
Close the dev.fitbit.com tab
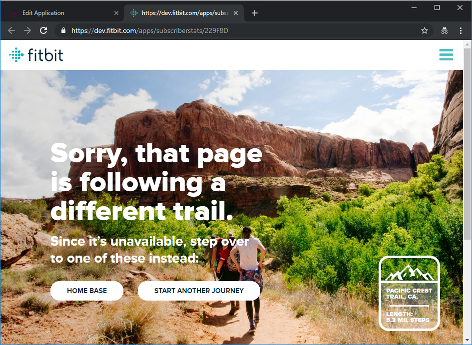tap(237, 13)
